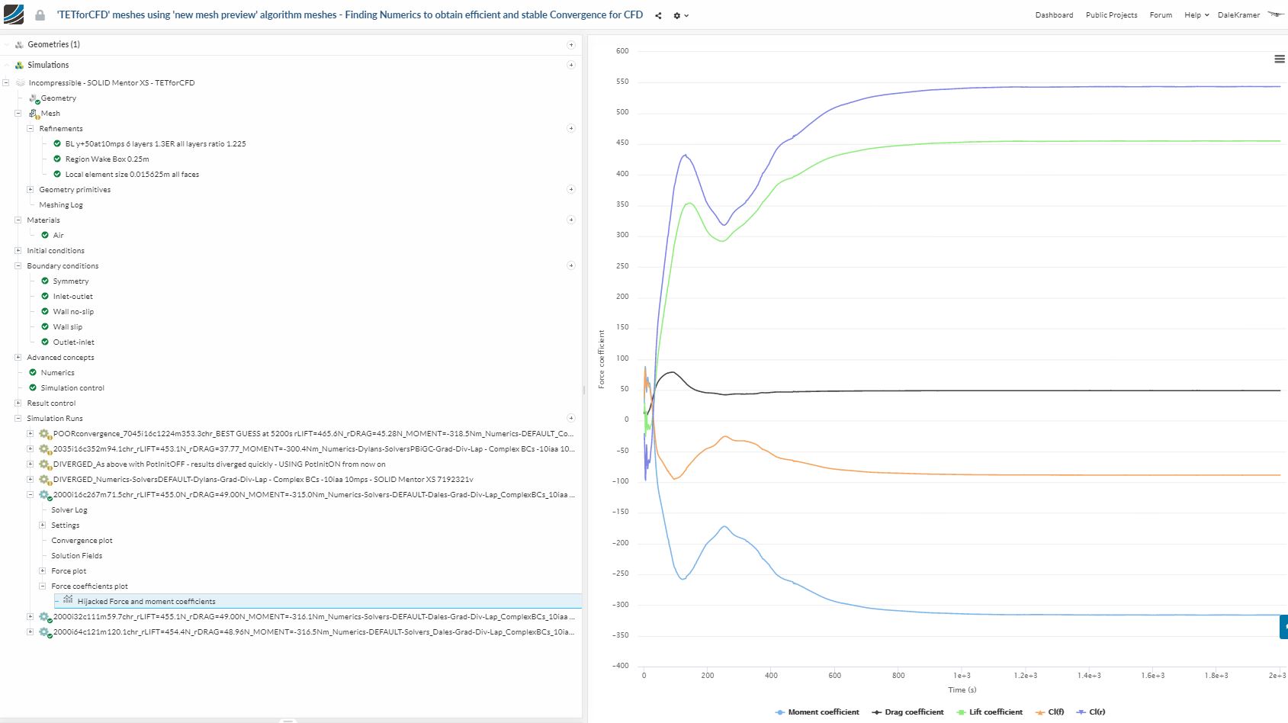1288x723 pixels.
Task: Open the Forum link
Action: 1161,15
